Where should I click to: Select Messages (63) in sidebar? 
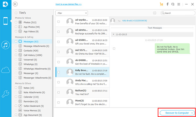(x=31, y=42)
